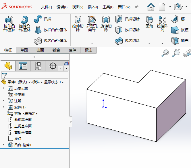Open the Window 窗口(W) menu
The height and width of the screenshot is (168, 191).
[x=124, y=7]
